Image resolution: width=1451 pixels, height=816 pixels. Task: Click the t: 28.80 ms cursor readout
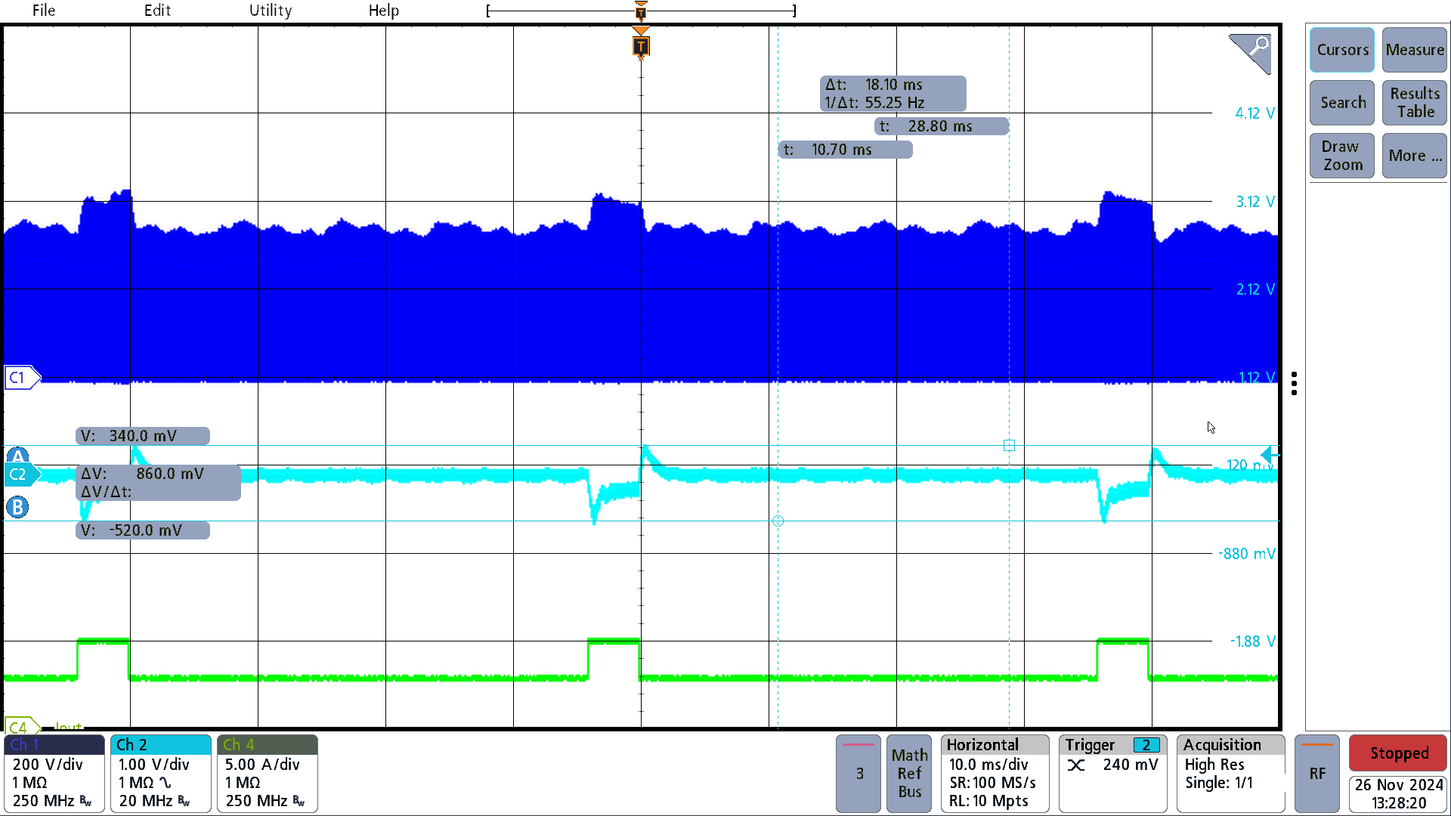[942, 126]
